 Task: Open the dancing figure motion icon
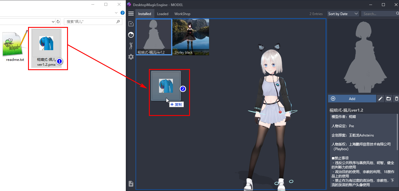[131, 46]
